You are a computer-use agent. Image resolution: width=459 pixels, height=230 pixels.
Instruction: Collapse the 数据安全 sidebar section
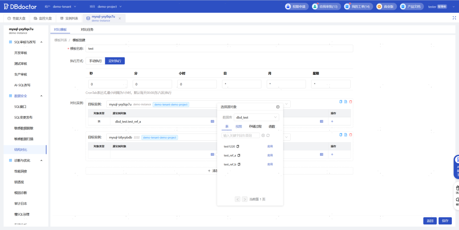[41, 96]
